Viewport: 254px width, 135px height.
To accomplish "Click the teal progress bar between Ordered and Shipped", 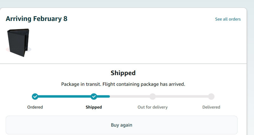I will pos(64,96).
